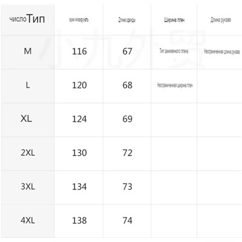This screenshot has width=242, height=242.
Task: Select the M size row label
Action: (28, 51)
